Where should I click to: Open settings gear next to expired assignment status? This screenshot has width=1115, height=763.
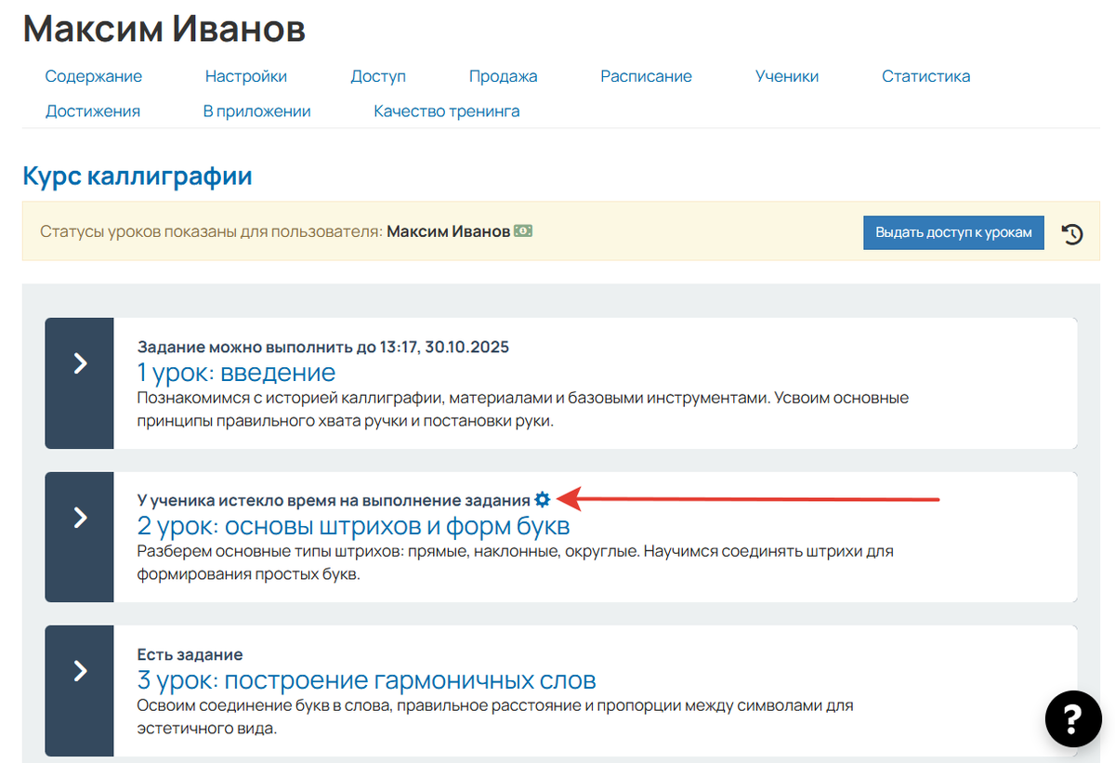point(544,499)
